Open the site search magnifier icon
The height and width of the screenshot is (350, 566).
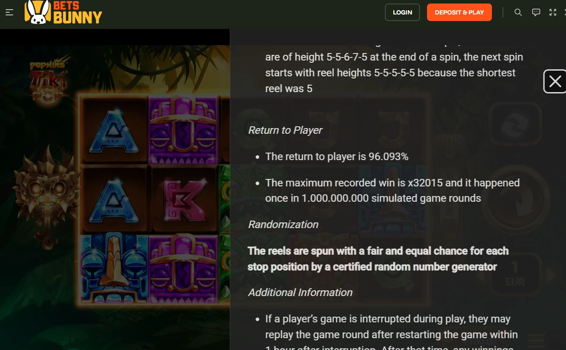point(518,12)
